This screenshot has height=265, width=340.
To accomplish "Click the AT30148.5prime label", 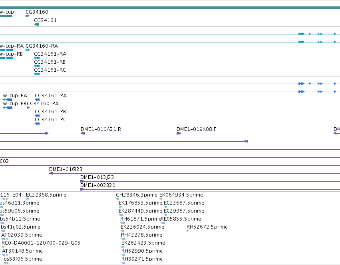I will coord(22,251).
